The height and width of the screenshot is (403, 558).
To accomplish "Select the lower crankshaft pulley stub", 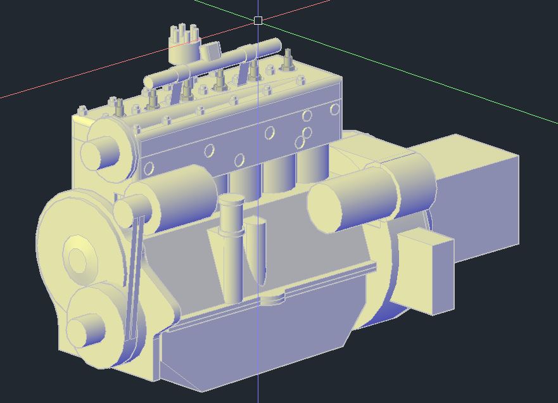I will coord(86,330).
